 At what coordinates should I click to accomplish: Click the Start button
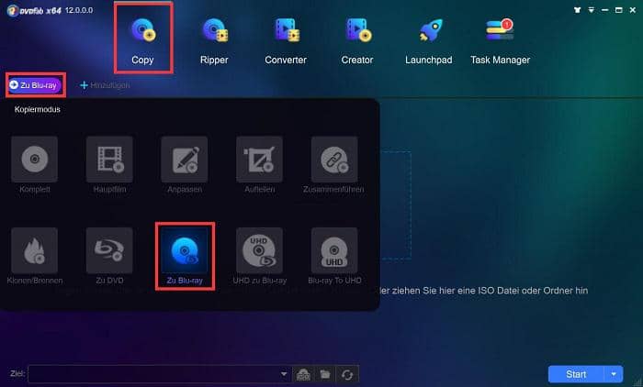point(576,374)
